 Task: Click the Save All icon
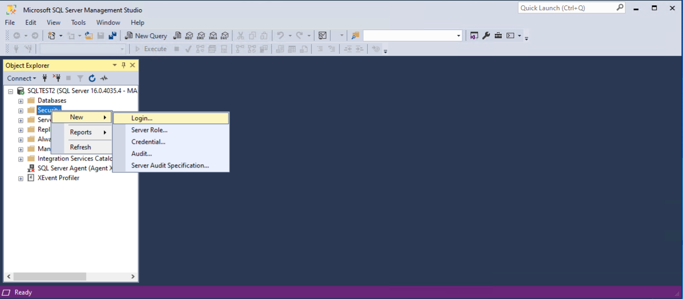(x=112, y=35)
